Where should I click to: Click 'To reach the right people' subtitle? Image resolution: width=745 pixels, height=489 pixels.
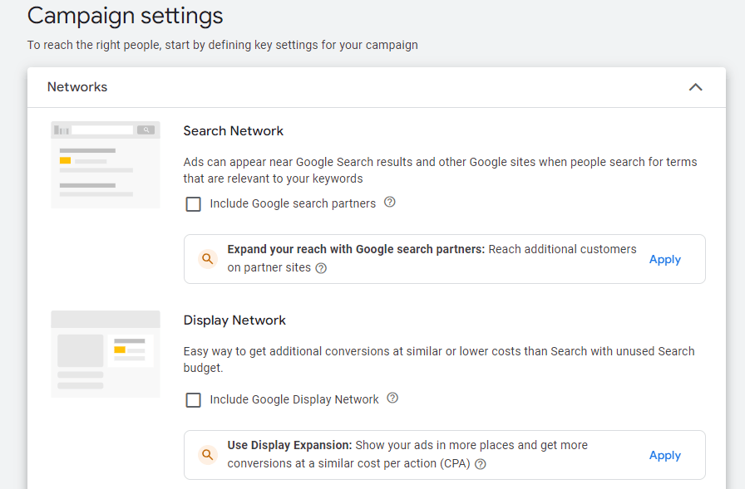click(x=222, y=45)
